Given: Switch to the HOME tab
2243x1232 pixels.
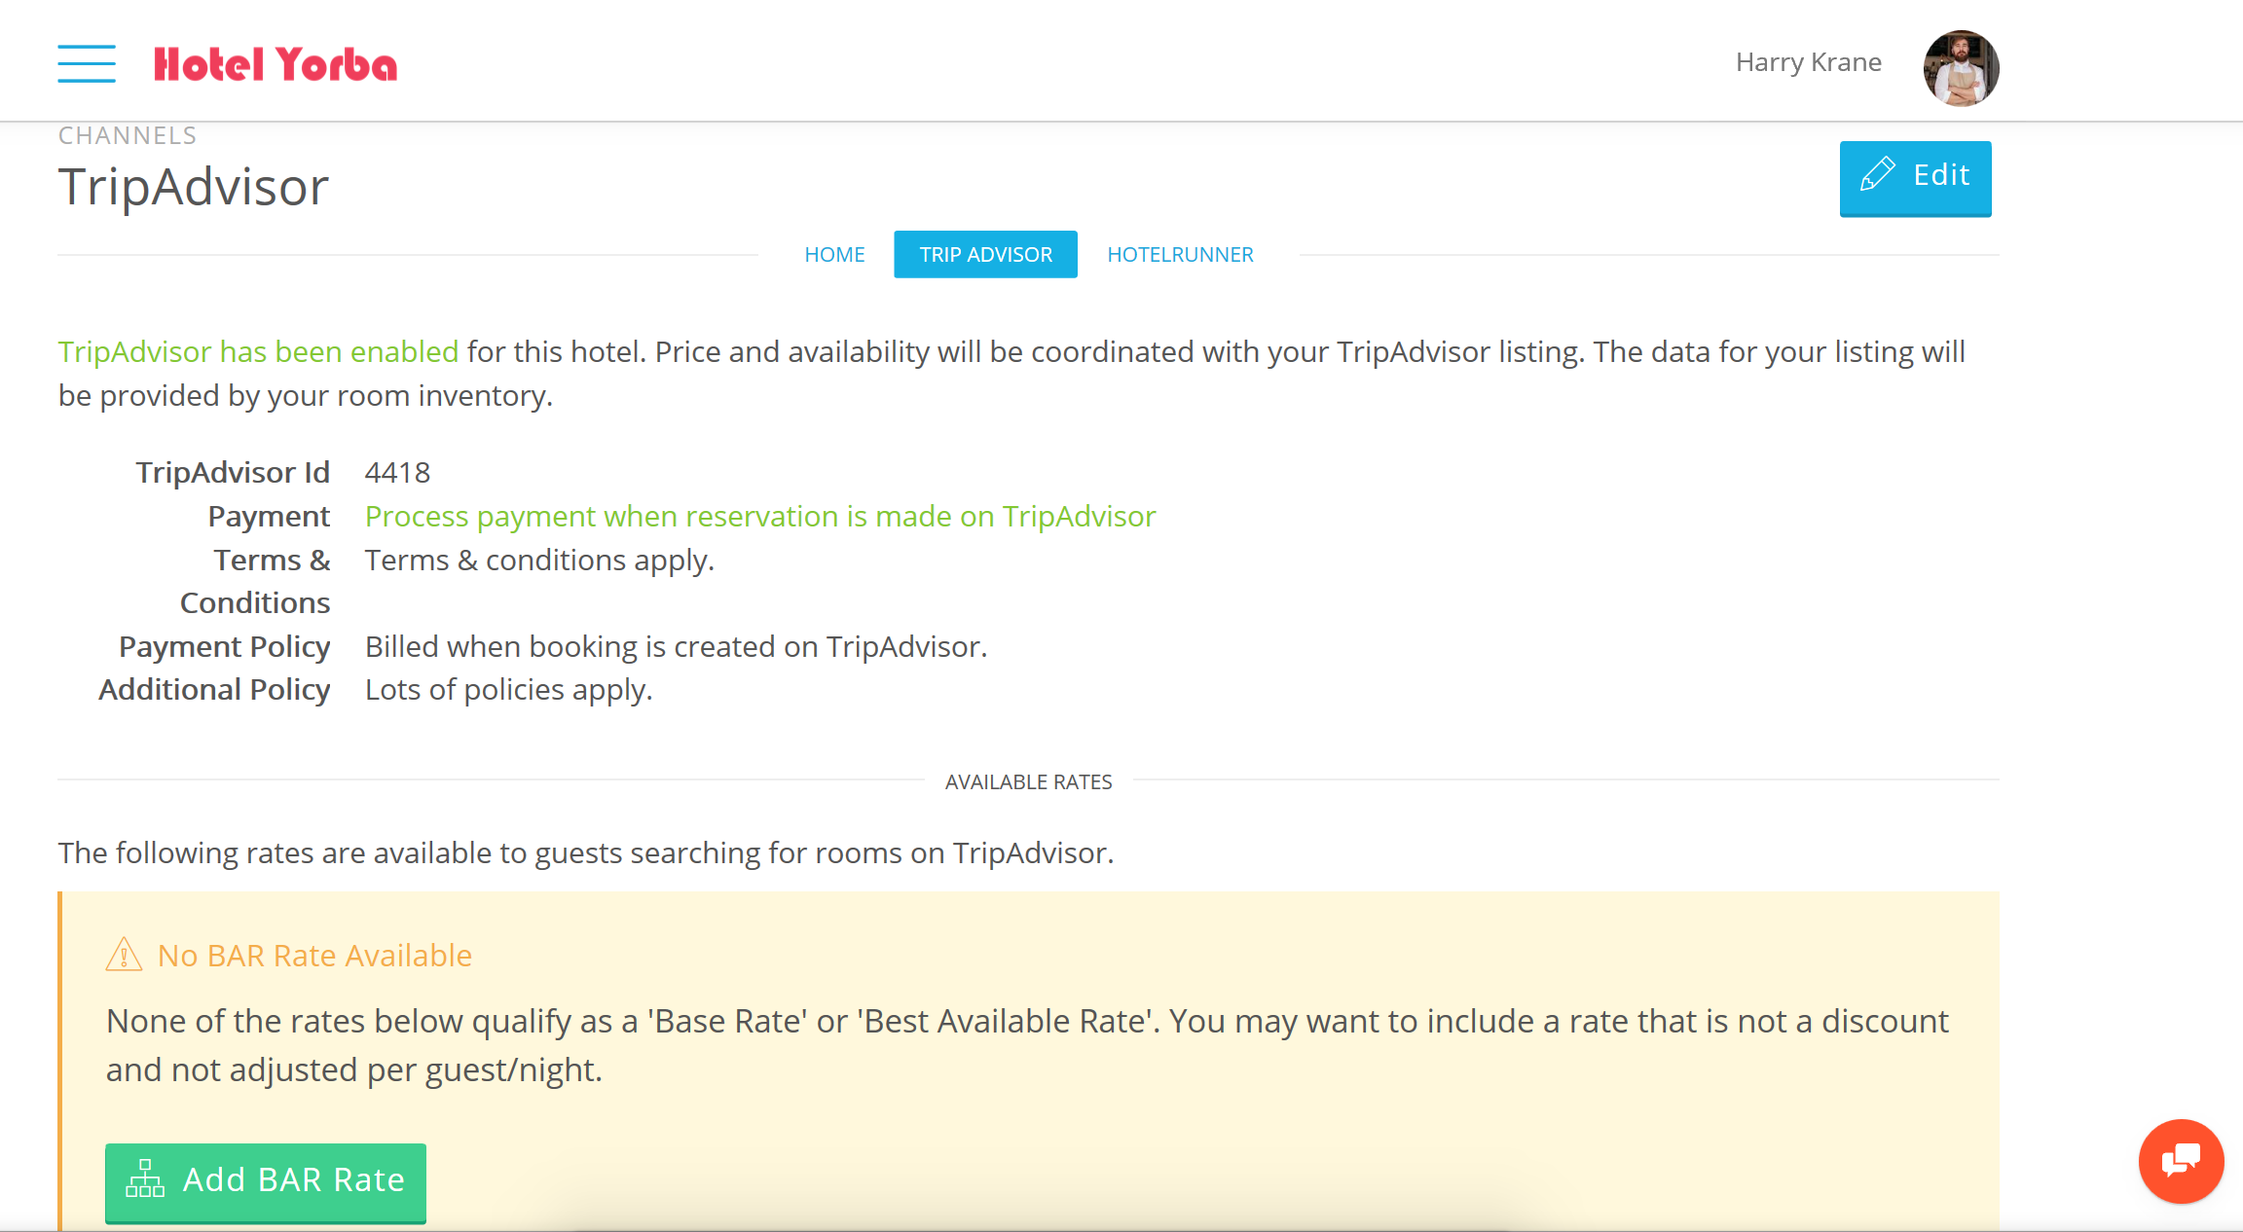Looking at the screenshot, I should click(834, 255).
